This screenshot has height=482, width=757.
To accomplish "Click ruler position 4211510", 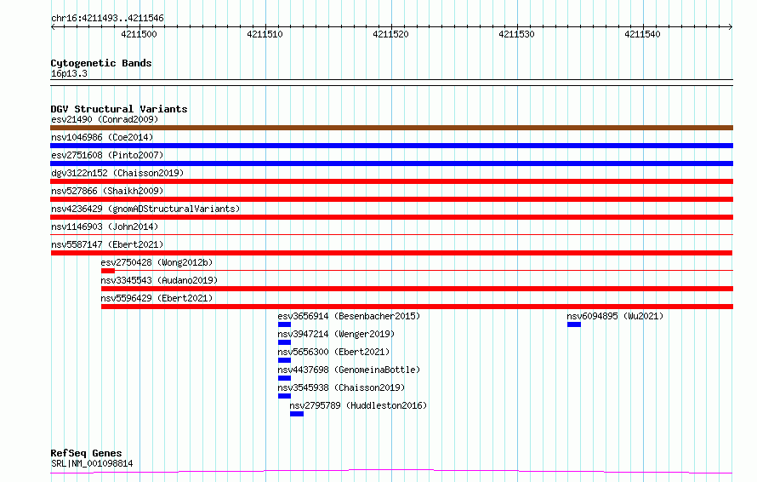I will click(265, 34).
